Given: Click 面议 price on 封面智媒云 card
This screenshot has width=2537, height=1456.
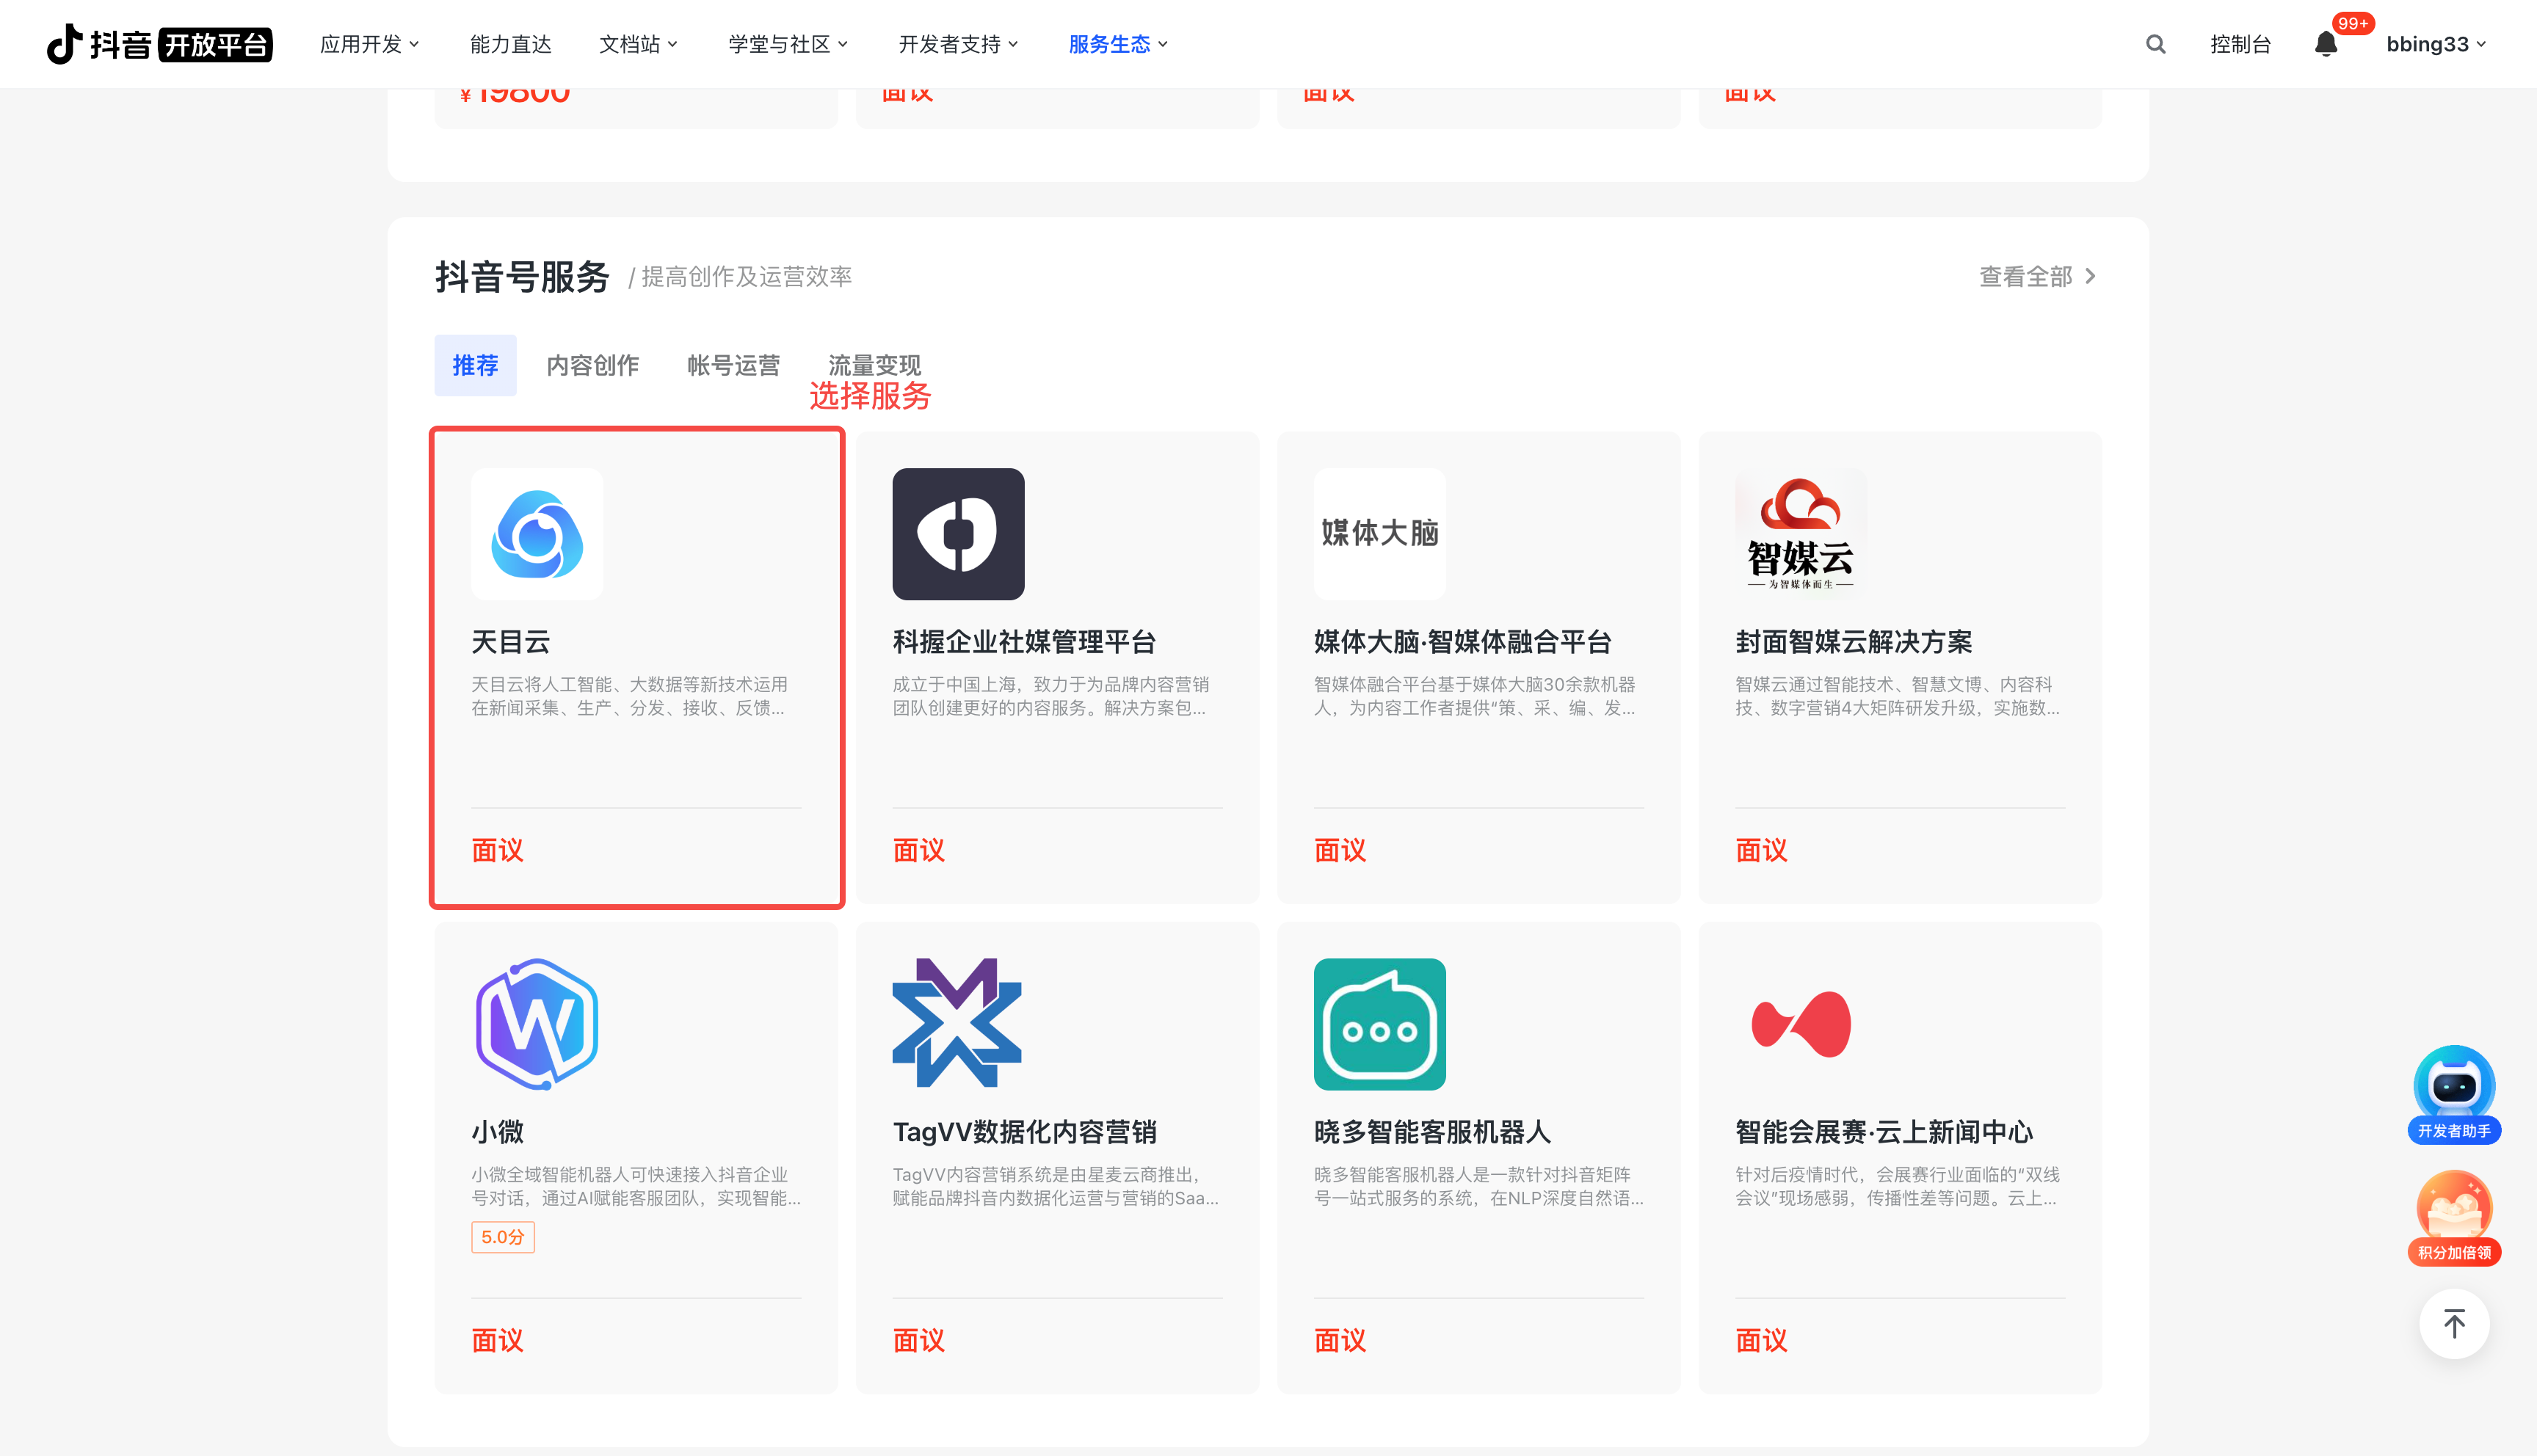Looking at the screenshot, I should point(1761,850).
